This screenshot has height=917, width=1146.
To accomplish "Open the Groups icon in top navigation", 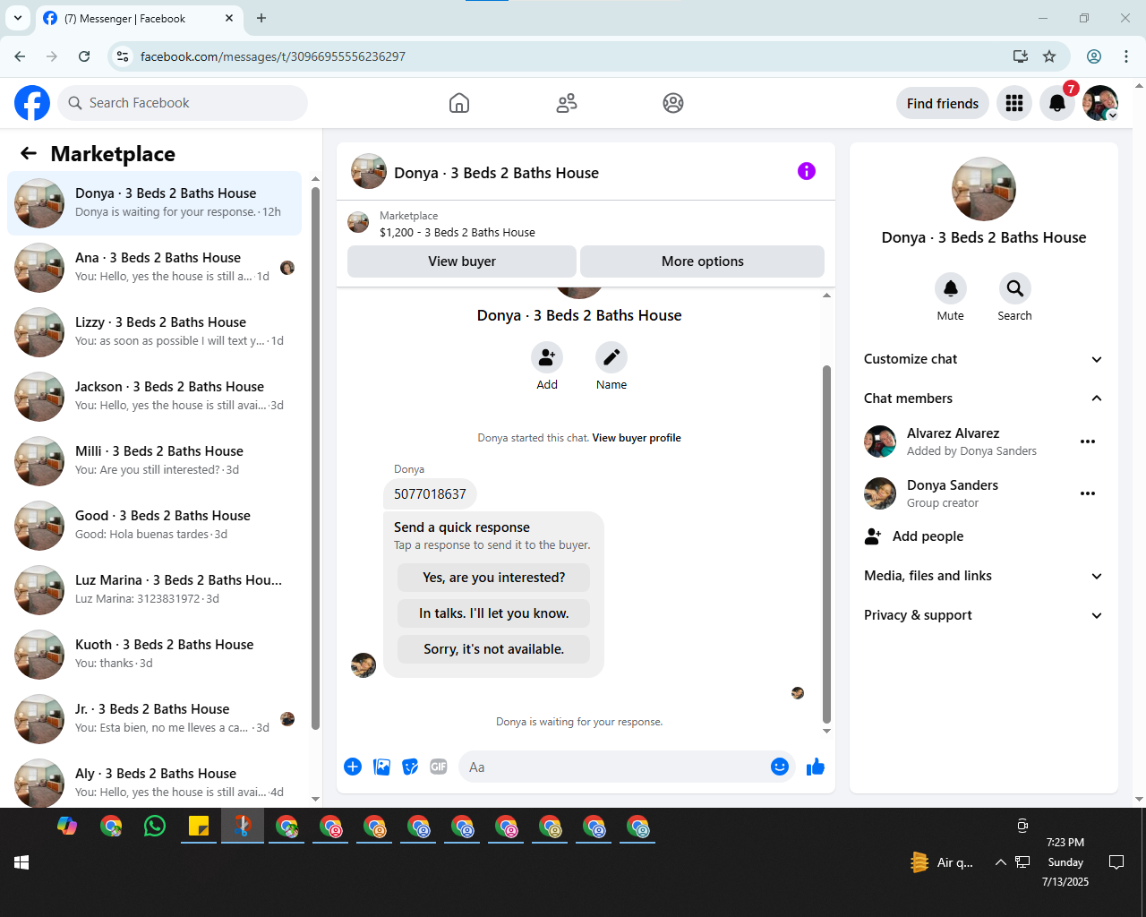I will point(673,103).
